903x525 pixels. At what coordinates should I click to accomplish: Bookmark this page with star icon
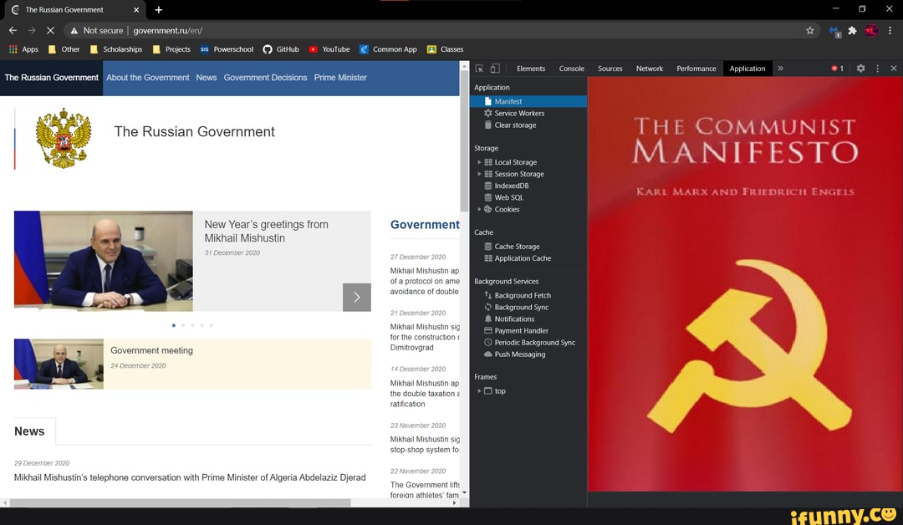(809, 30)
